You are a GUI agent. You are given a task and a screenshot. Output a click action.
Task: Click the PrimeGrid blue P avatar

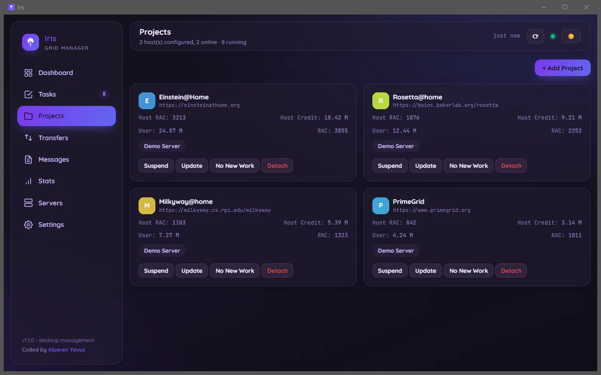click(381, 205)
